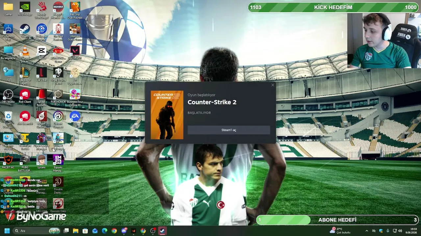Select the League of Legends shortcut

click(x=25, y=76)
